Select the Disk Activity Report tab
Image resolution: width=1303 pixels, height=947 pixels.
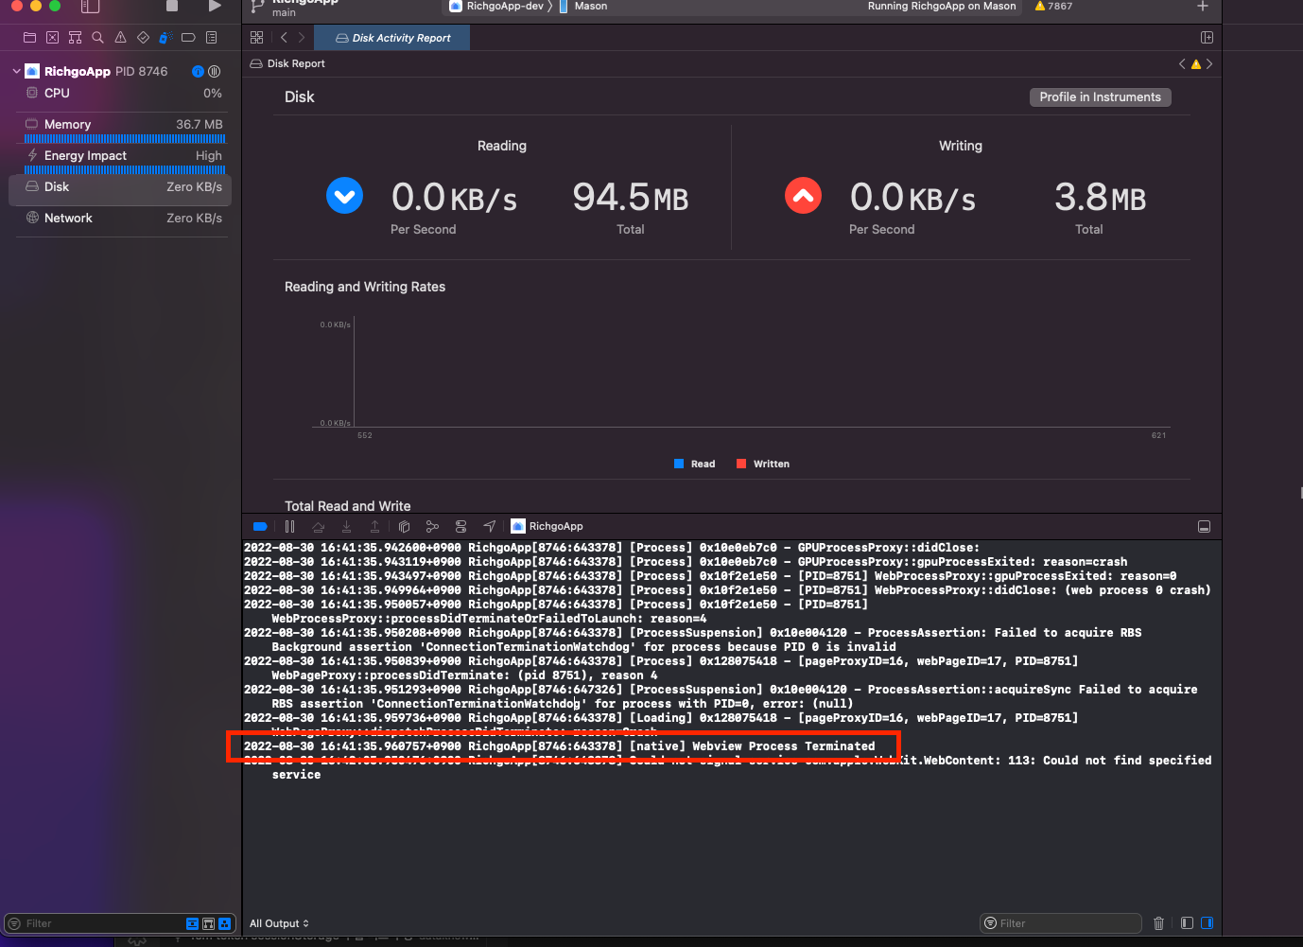[x=393, y=38]
